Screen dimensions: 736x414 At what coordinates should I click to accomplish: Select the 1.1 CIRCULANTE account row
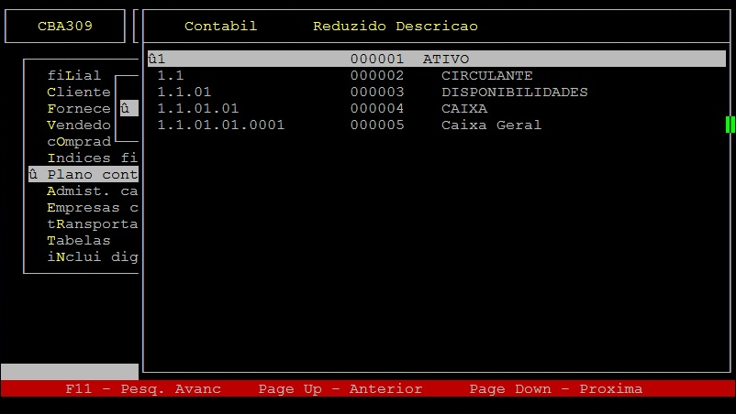[436, 75]
